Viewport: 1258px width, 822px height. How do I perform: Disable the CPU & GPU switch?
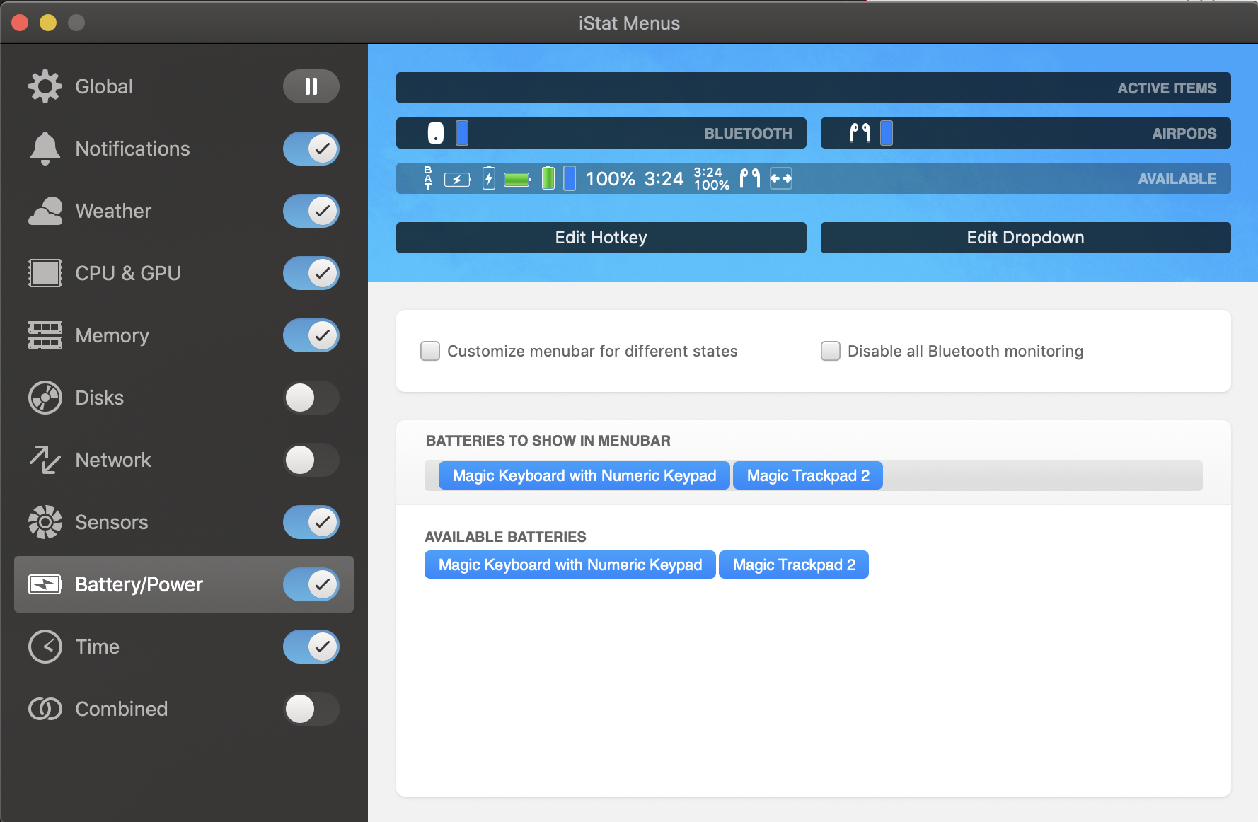click(311, 273)
